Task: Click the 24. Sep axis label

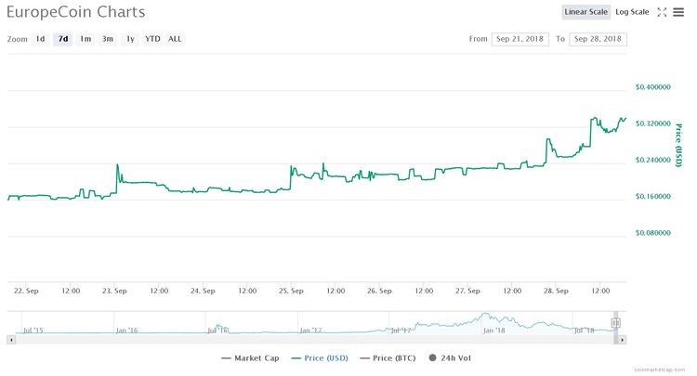Action: [x=203, y=291]
